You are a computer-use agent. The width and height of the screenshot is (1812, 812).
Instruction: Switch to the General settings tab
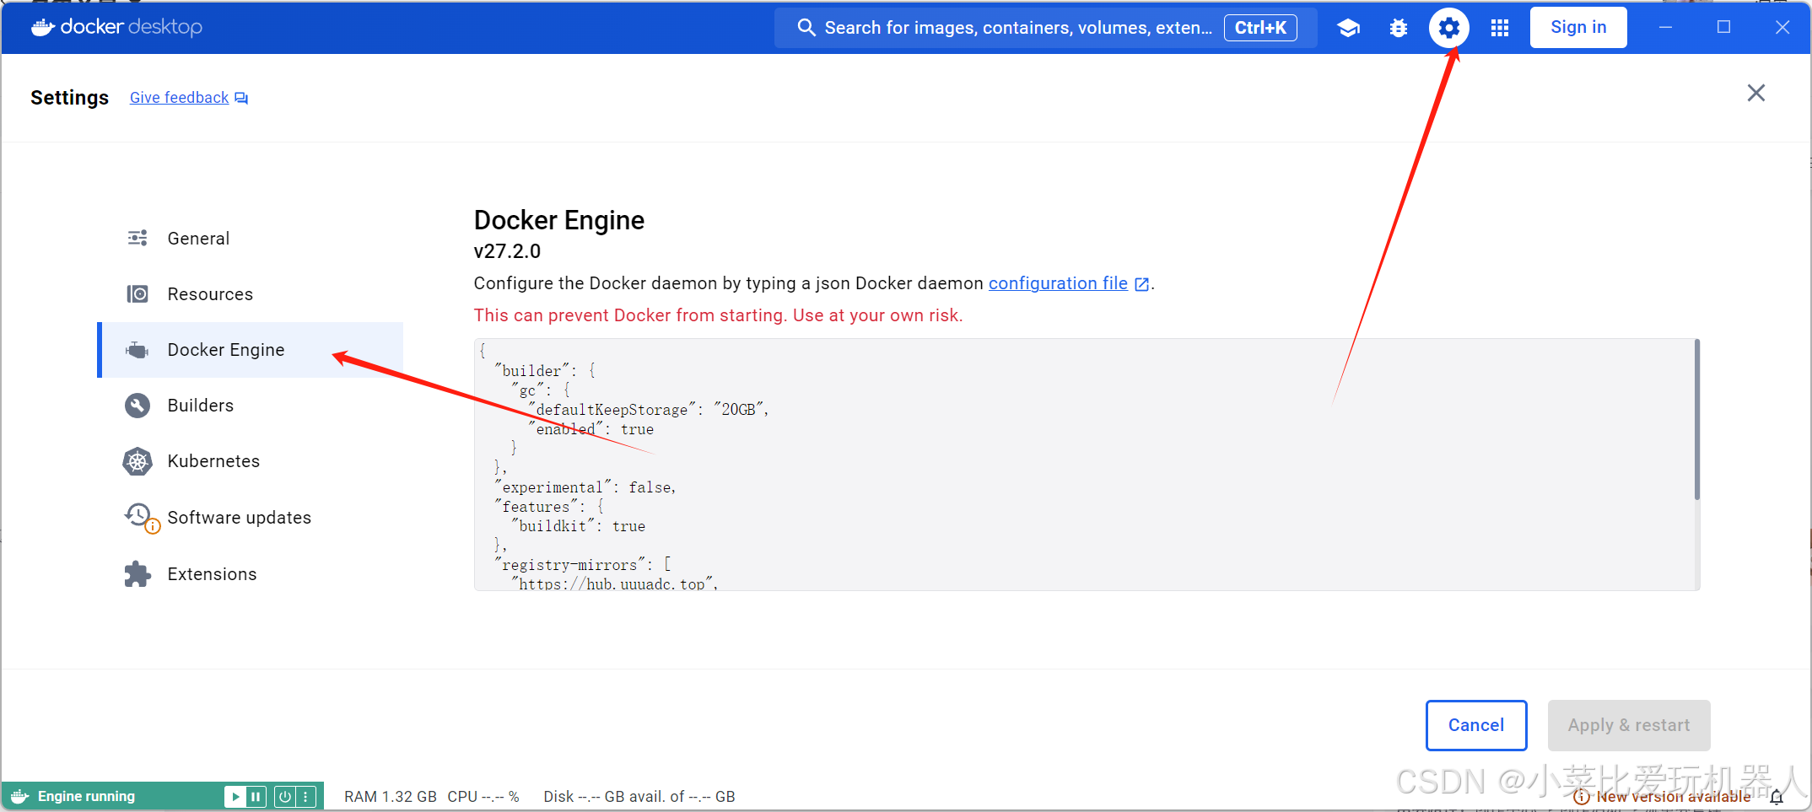198,238
